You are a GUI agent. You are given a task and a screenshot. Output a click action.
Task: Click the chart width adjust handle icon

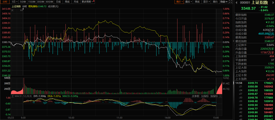click(22, 10)
